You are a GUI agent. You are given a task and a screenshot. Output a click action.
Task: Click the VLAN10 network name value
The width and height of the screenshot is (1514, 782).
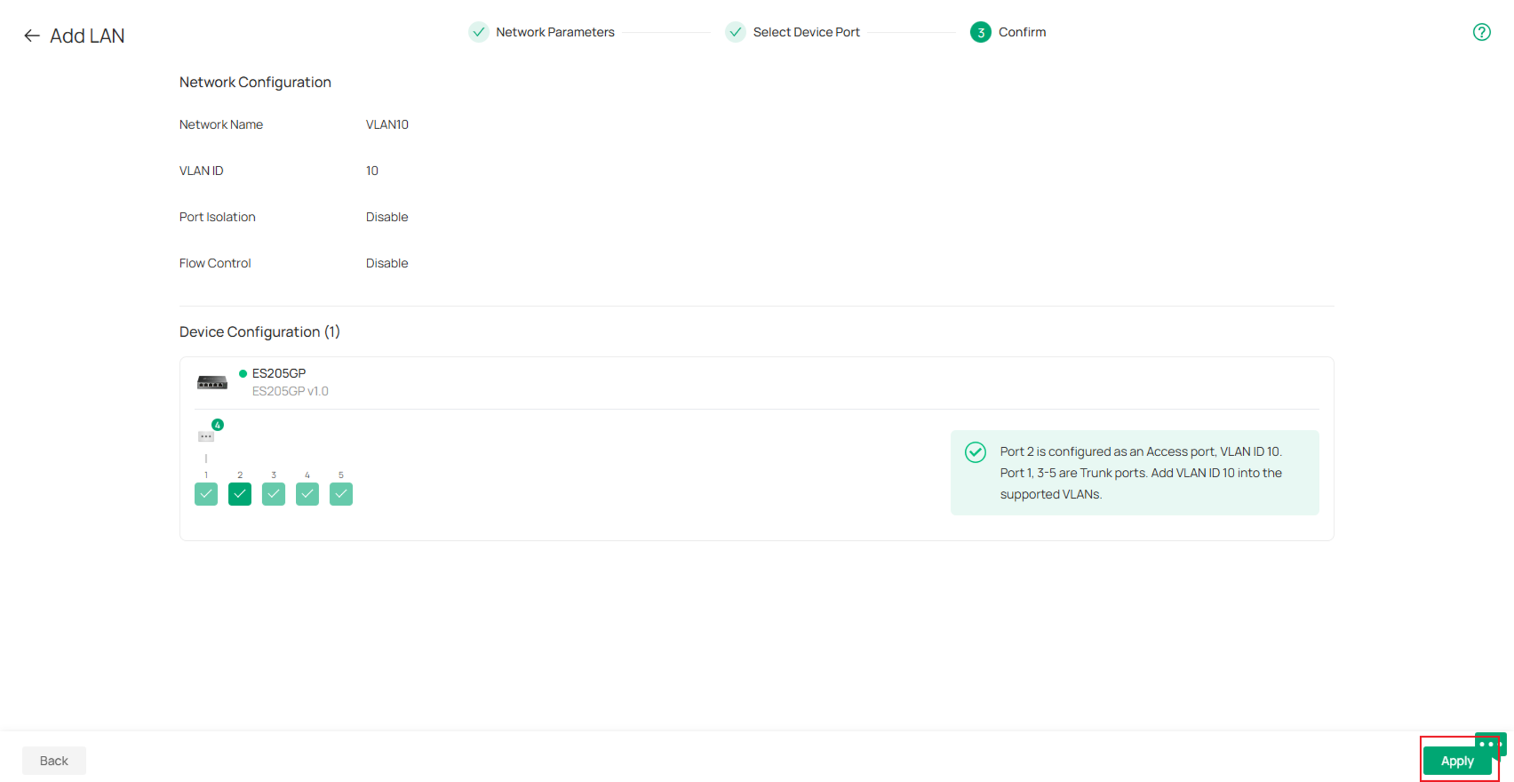[x=387, y=125]
